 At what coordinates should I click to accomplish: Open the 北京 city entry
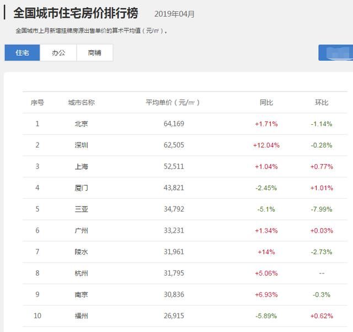(81, 124)
